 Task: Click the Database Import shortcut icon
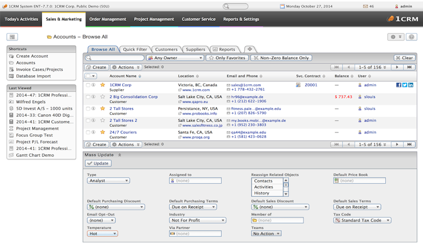[11, 76]
